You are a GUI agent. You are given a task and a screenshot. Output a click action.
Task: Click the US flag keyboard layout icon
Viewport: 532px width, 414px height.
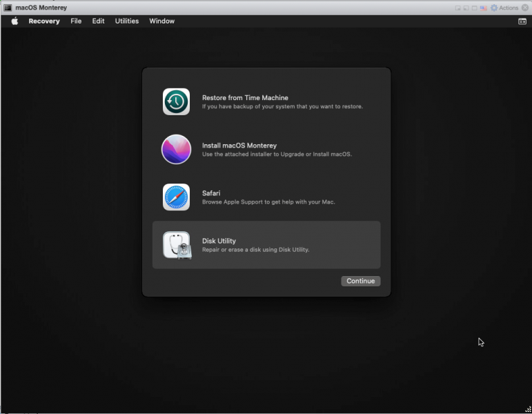[484, 8]
